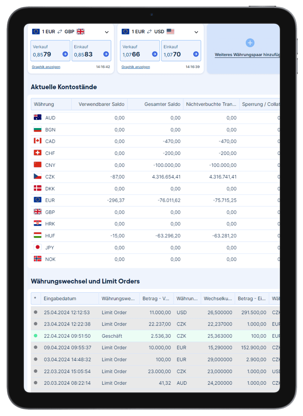
Task: Open Graphik anzeigen link for EUR/USD
Action: [x=136, y=67]
